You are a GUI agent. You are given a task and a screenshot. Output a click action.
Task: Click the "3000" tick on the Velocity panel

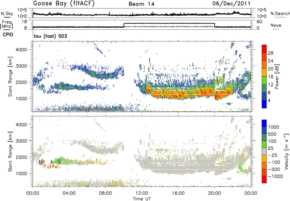pyautogui.click(x=21, y=141)
